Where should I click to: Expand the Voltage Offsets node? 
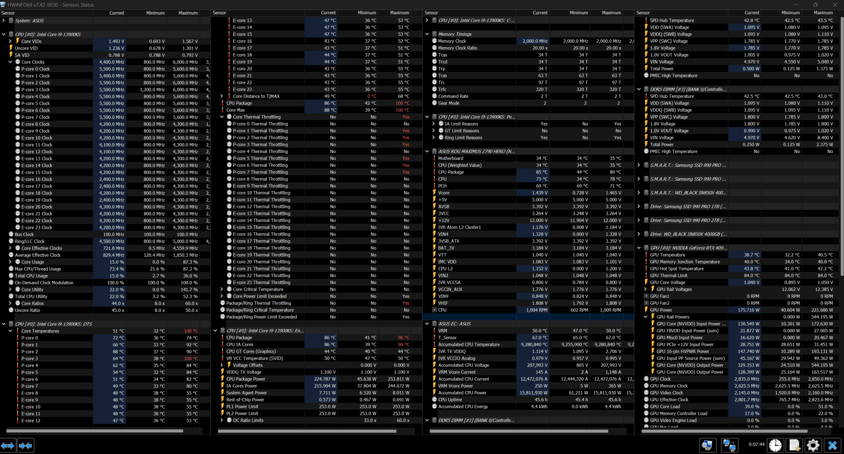tap(222, 365)
